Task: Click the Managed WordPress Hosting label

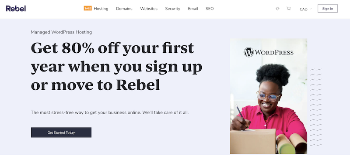Action: click(x=61, y=32)
